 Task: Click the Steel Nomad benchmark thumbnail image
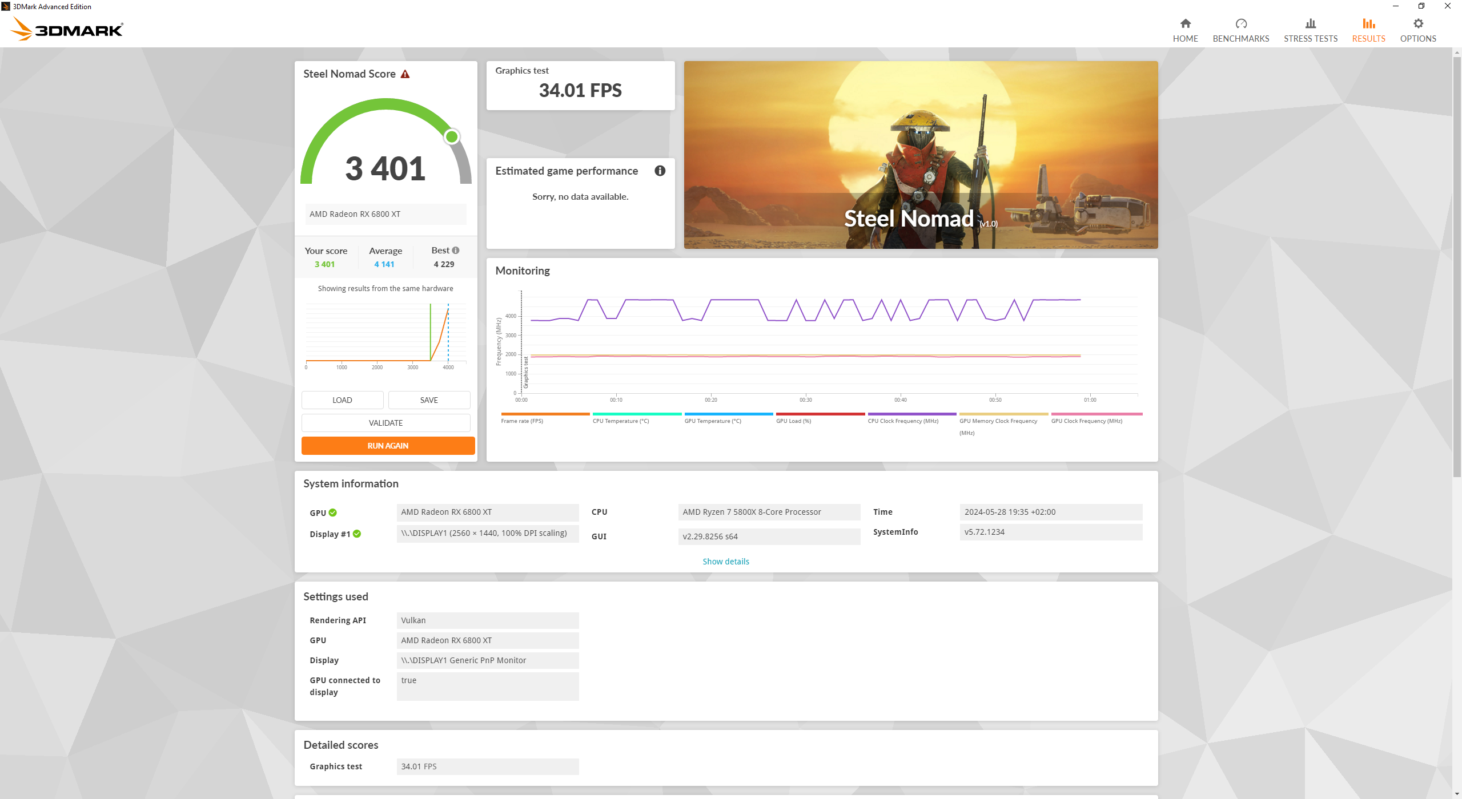[x=921, y=155]
